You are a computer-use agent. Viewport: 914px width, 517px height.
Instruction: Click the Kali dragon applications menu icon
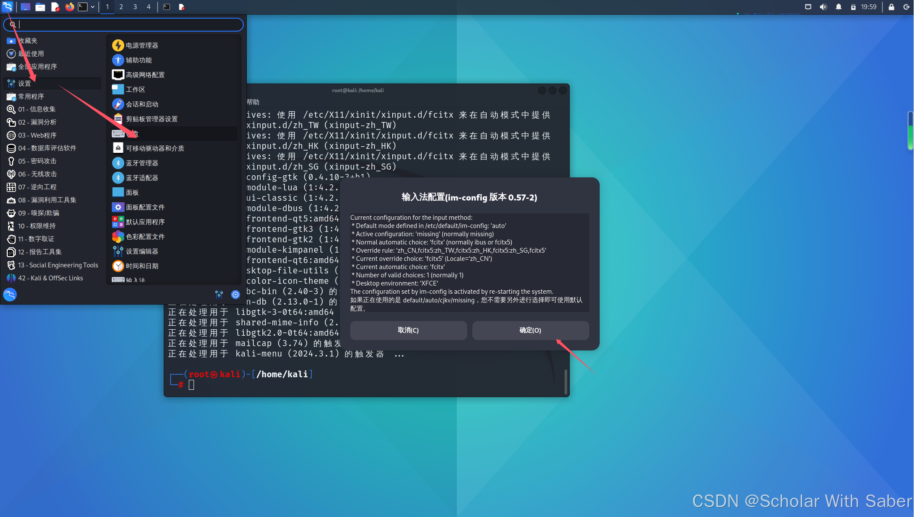tap(7, 7)
